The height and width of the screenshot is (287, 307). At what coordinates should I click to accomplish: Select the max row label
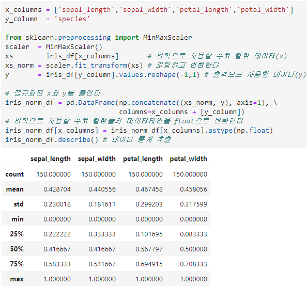(x=17, y=279)
